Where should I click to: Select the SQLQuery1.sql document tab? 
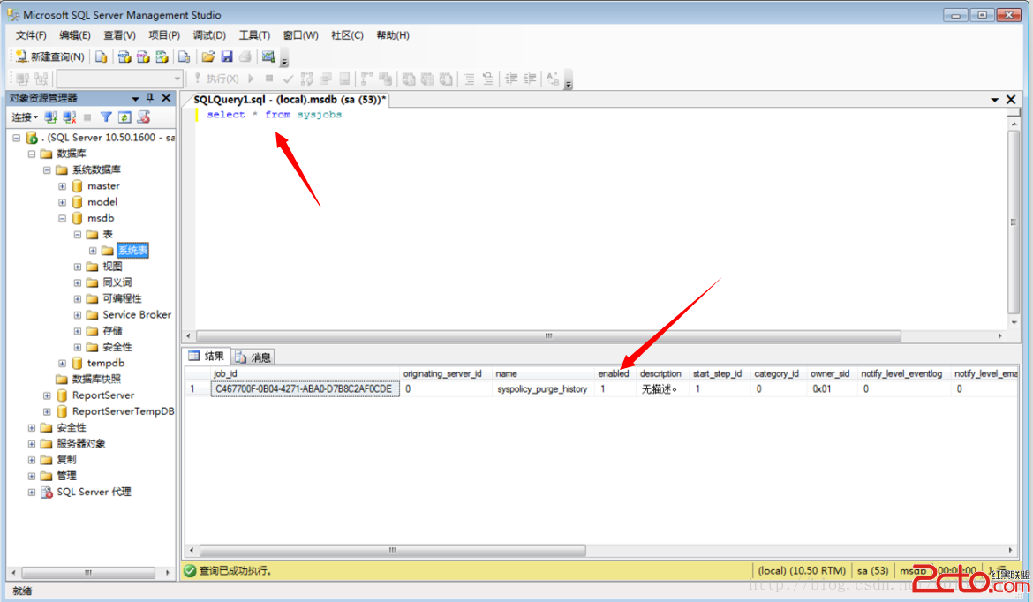point(290,100)
